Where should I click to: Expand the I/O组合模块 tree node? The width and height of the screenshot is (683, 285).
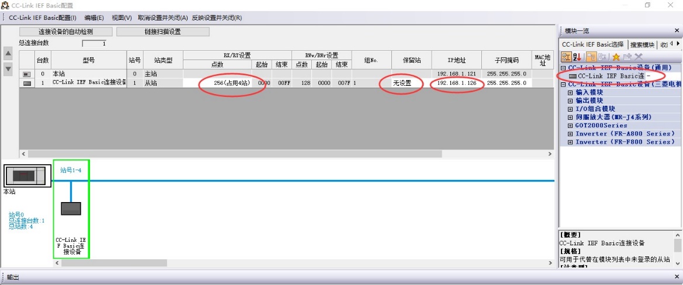tap(571, 109)
